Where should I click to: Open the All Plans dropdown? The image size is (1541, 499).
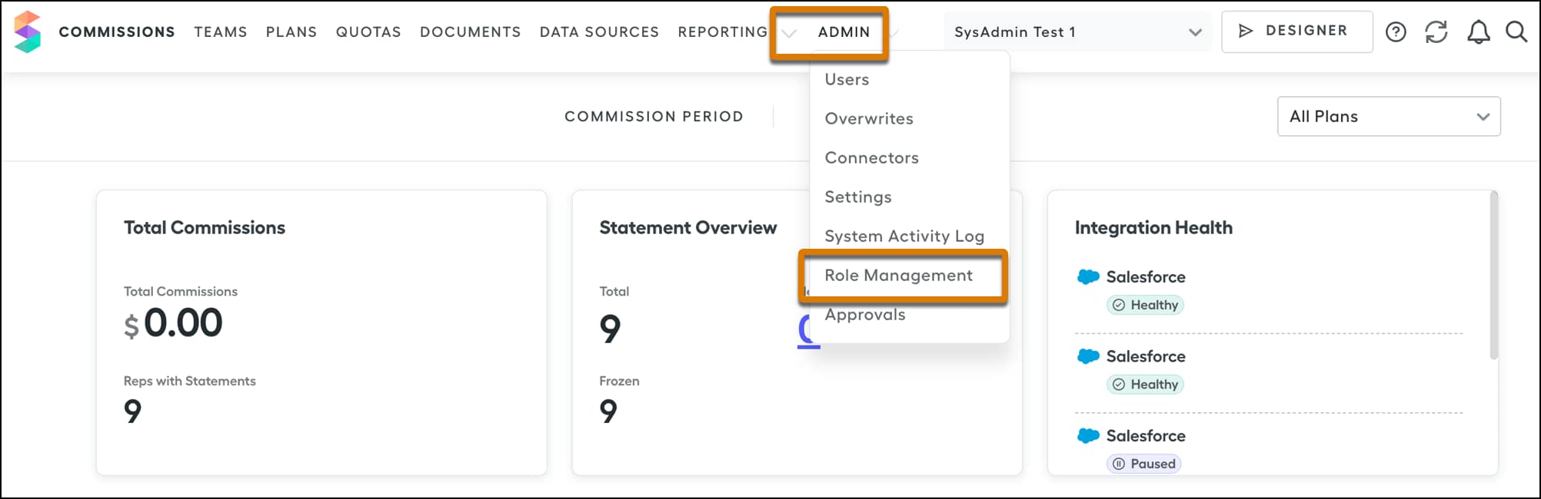click(1389, 117)
